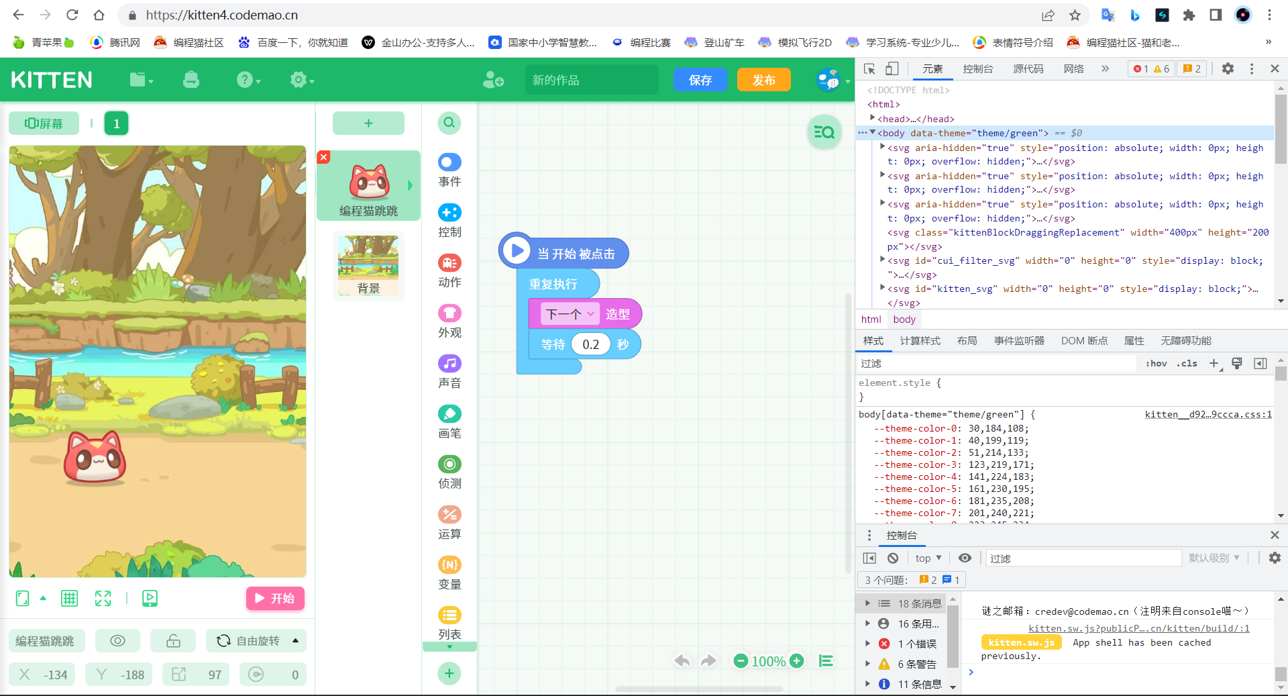Open the Looks (外观) block category

pos(449,321)
